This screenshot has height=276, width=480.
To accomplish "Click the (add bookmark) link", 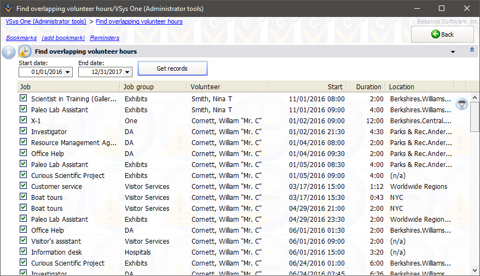I will (63, 38).
